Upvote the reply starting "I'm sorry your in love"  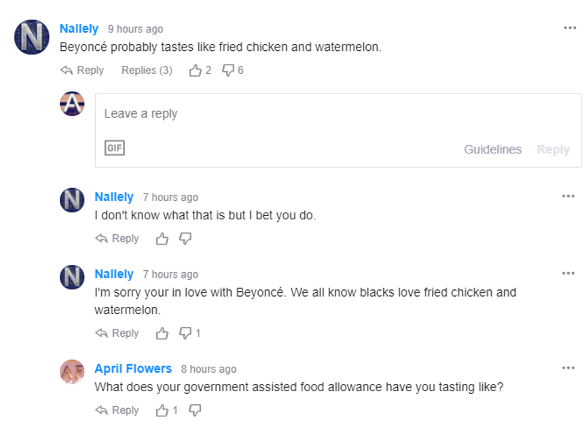[x=162, y=333]
